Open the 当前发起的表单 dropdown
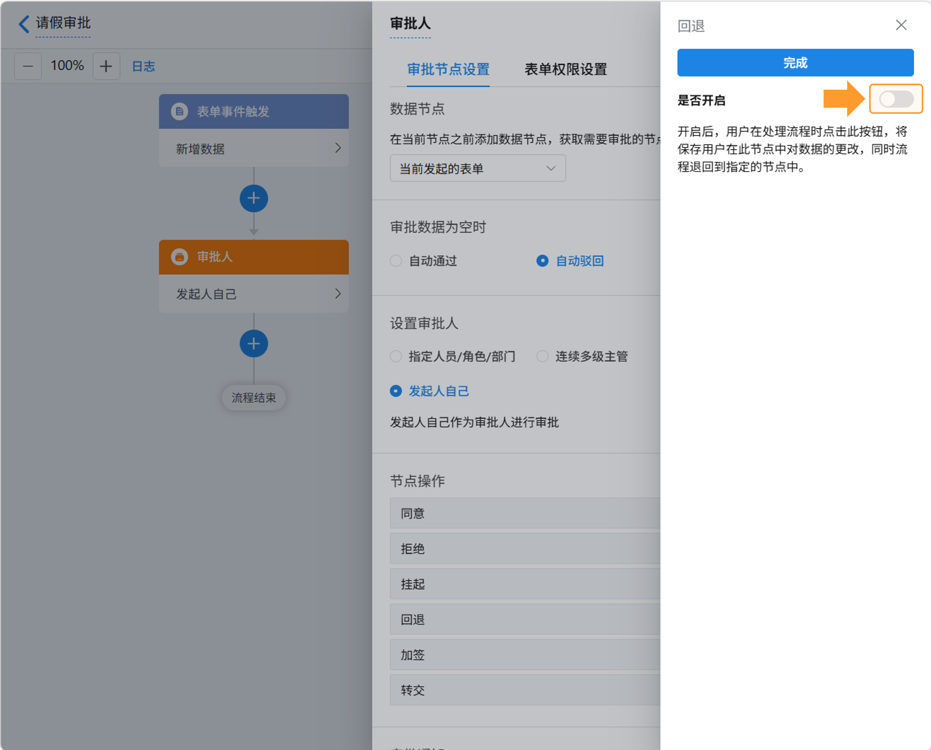This screenshot has height=750, width=931. coord(478,169)
